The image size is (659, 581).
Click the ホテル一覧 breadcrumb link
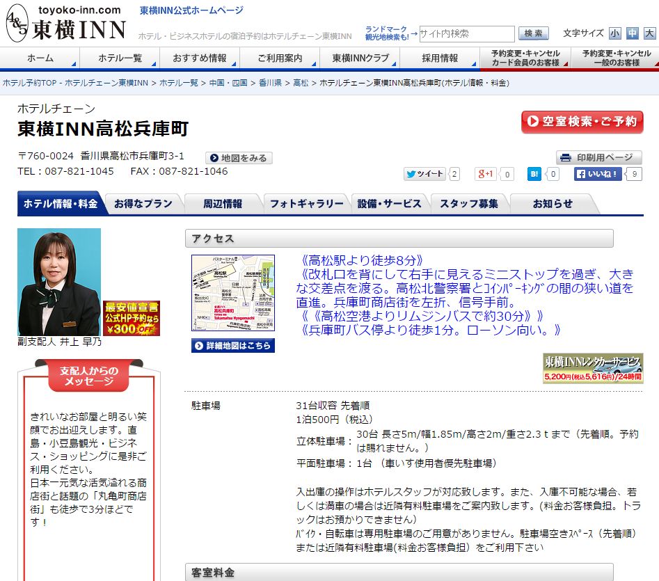(x=179, y=83)
